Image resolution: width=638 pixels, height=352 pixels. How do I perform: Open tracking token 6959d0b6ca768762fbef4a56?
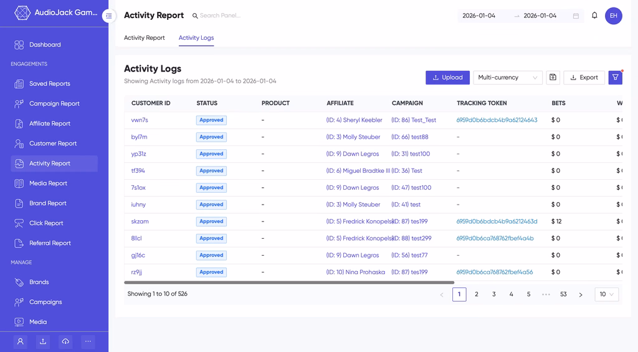coord(494,272)
